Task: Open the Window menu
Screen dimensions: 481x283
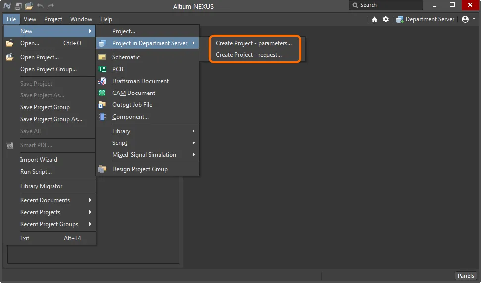Action: click(x=81, y=19)
